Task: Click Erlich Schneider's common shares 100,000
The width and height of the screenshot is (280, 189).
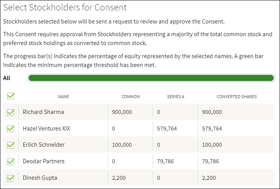Action: click(x=122, y=145)
